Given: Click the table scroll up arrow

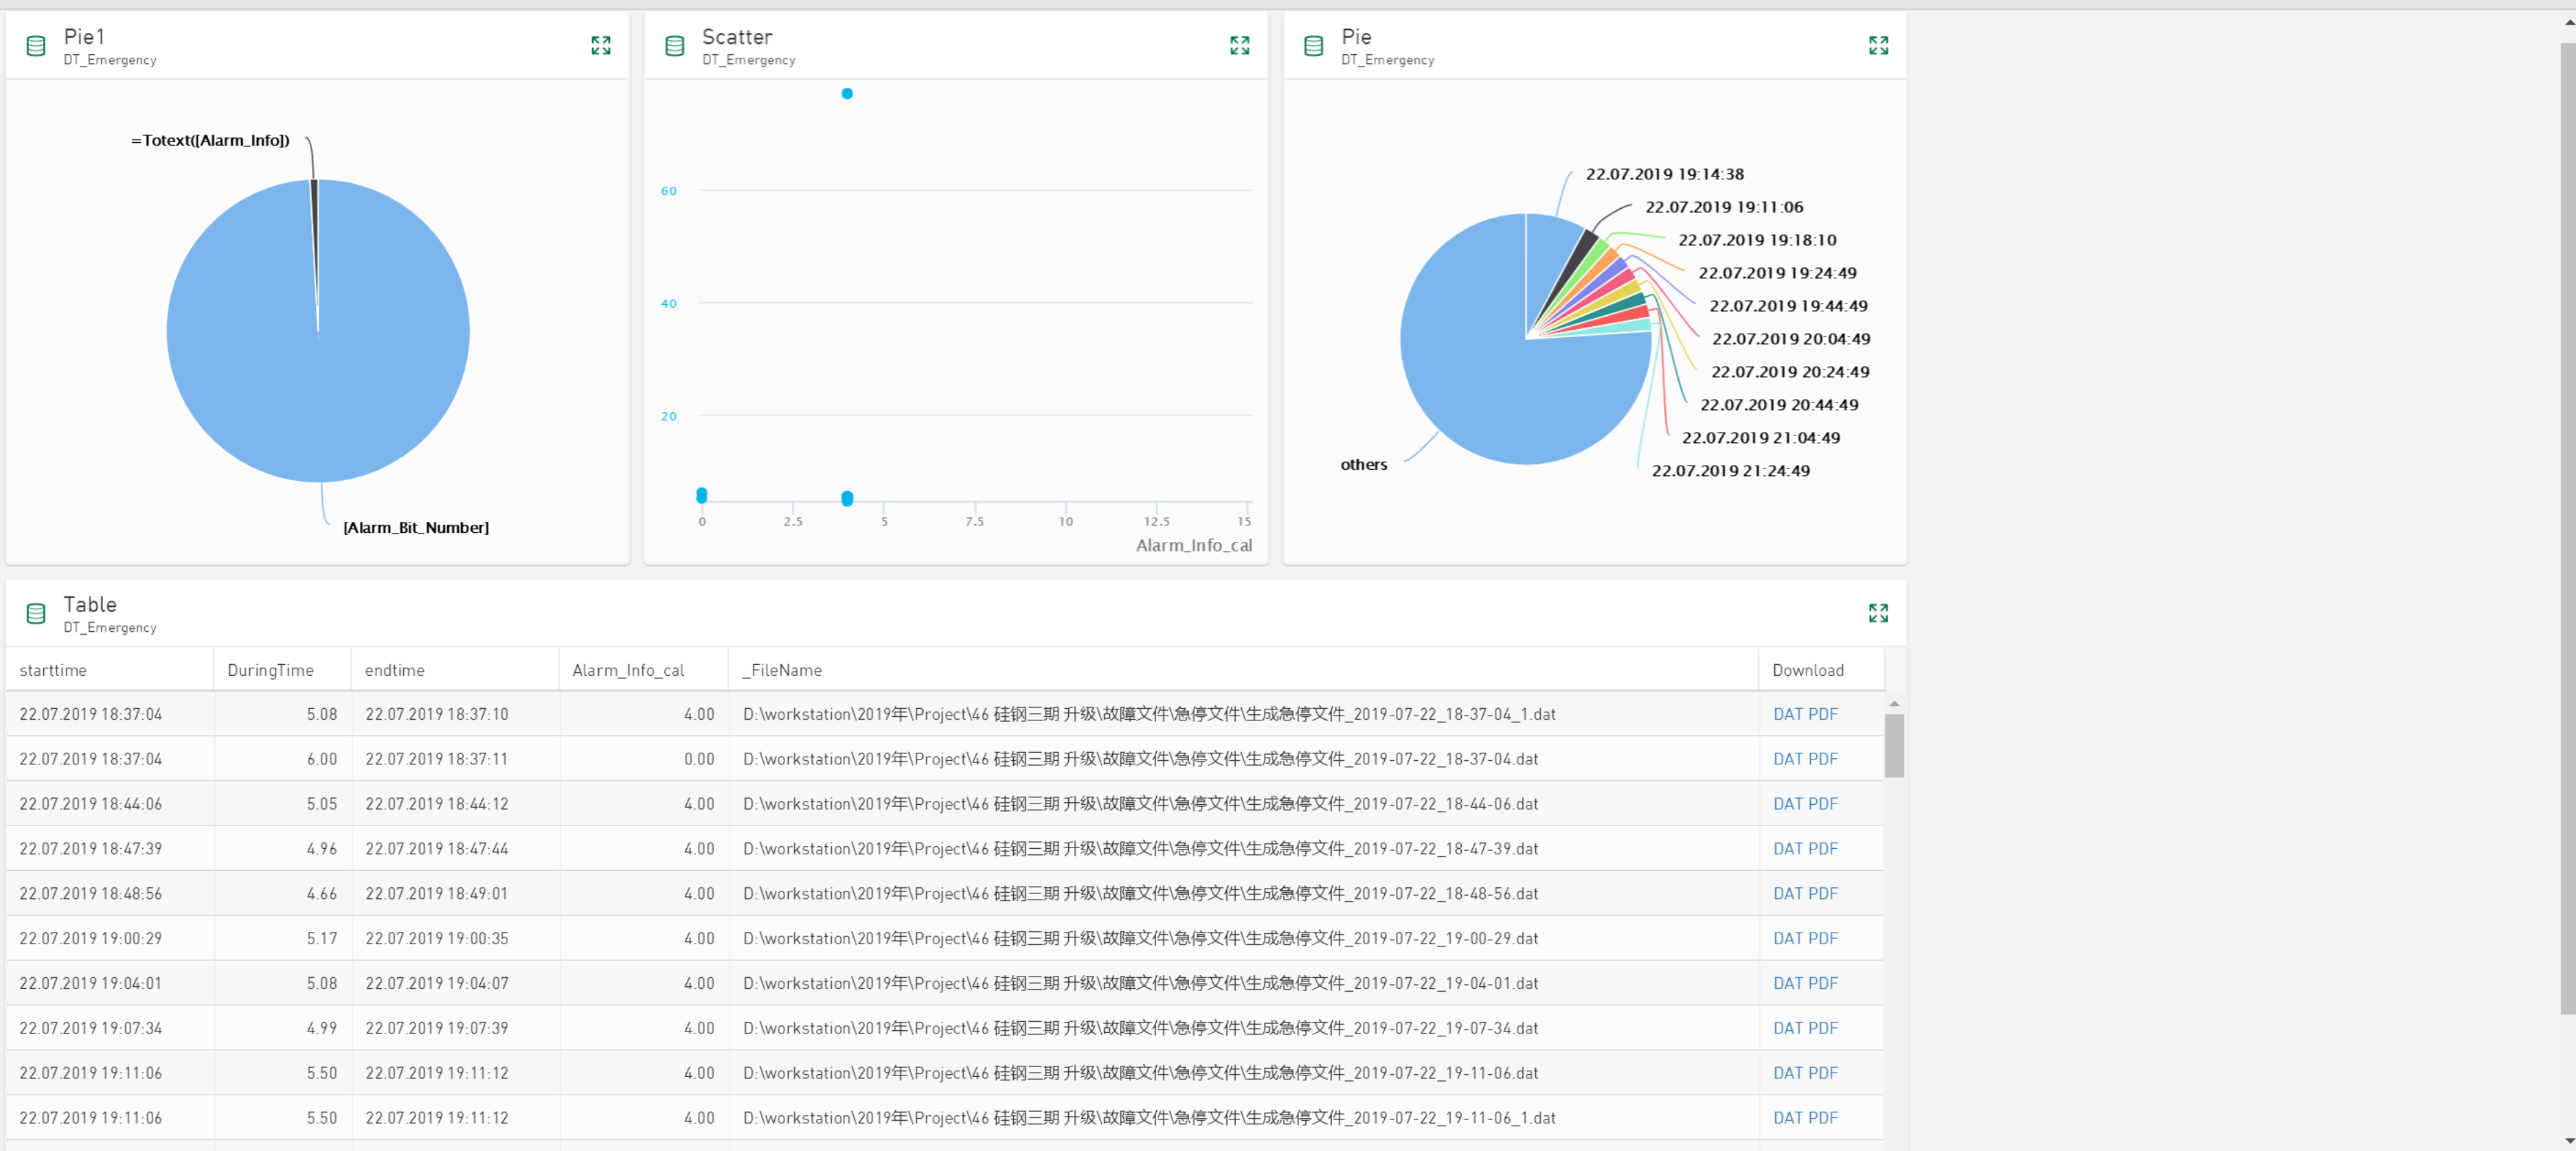Looking at the screenshot, I should (1894, 703).
